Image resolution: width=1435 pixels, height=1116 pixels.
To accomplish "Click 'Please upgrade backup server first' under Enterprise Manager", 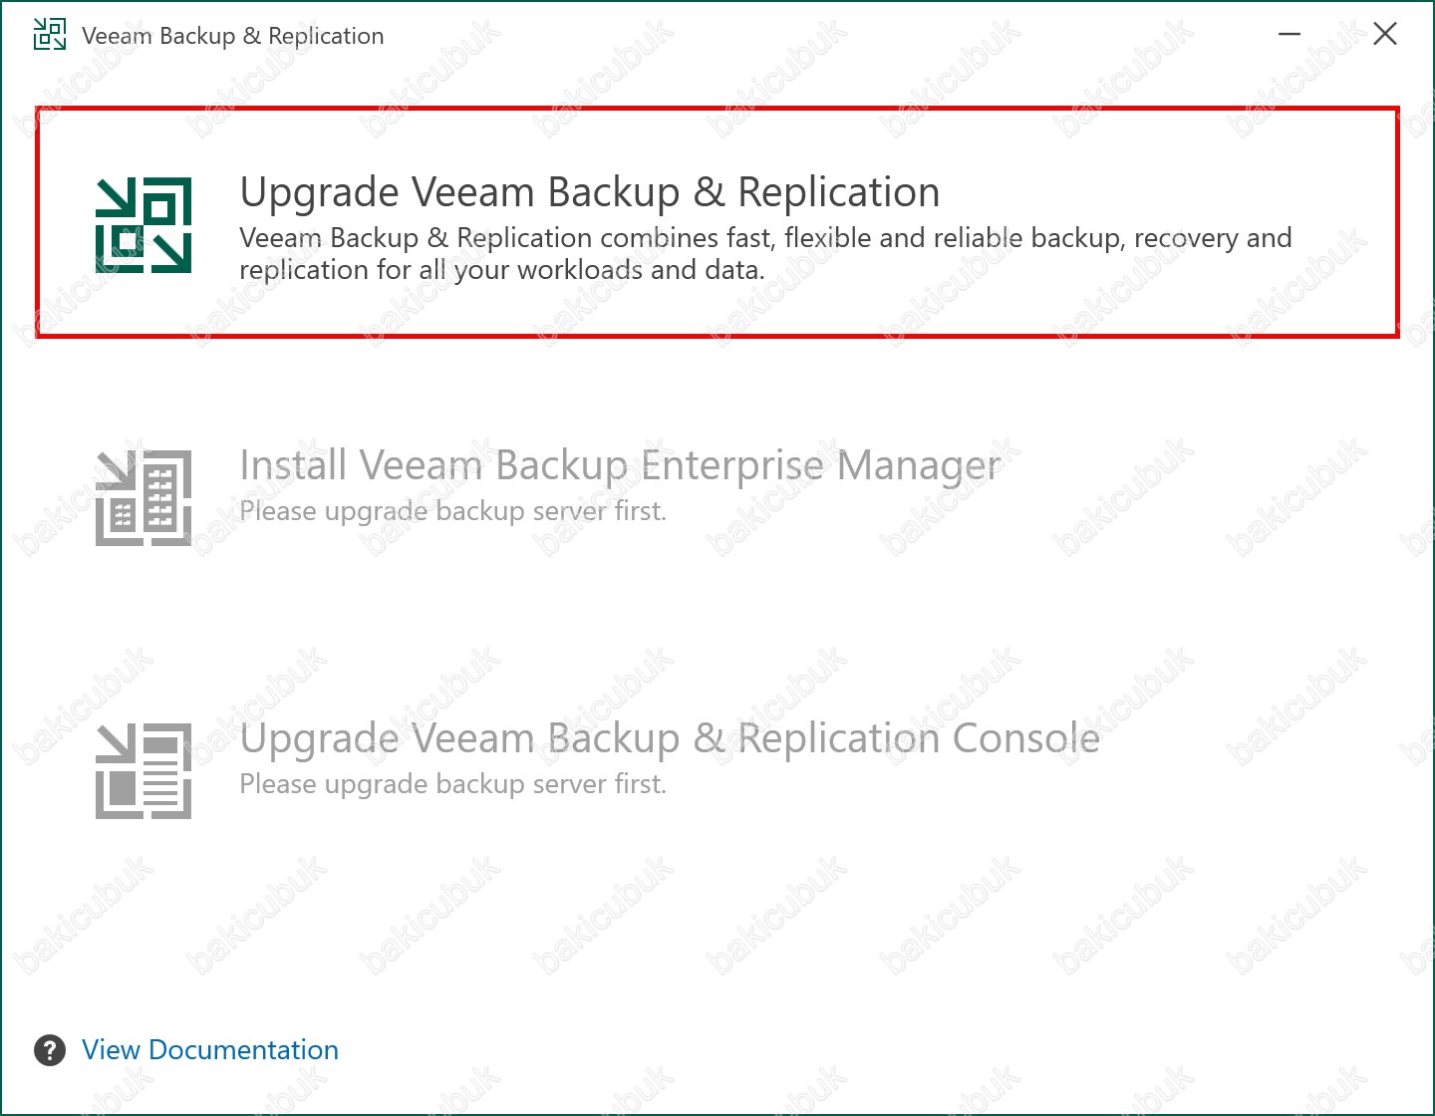I will click(x=452, y=511).
